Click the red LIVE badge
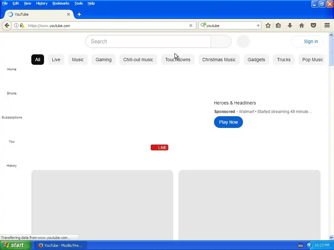This screenshot has height=250, width=334. pyautogui.click(x=159, y=147)
